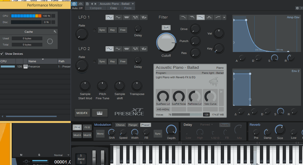This screenshot has width=303, height=165.
Task: Select the Flanger modulation type
Action: pyautogui.click(x=133, y=125)
